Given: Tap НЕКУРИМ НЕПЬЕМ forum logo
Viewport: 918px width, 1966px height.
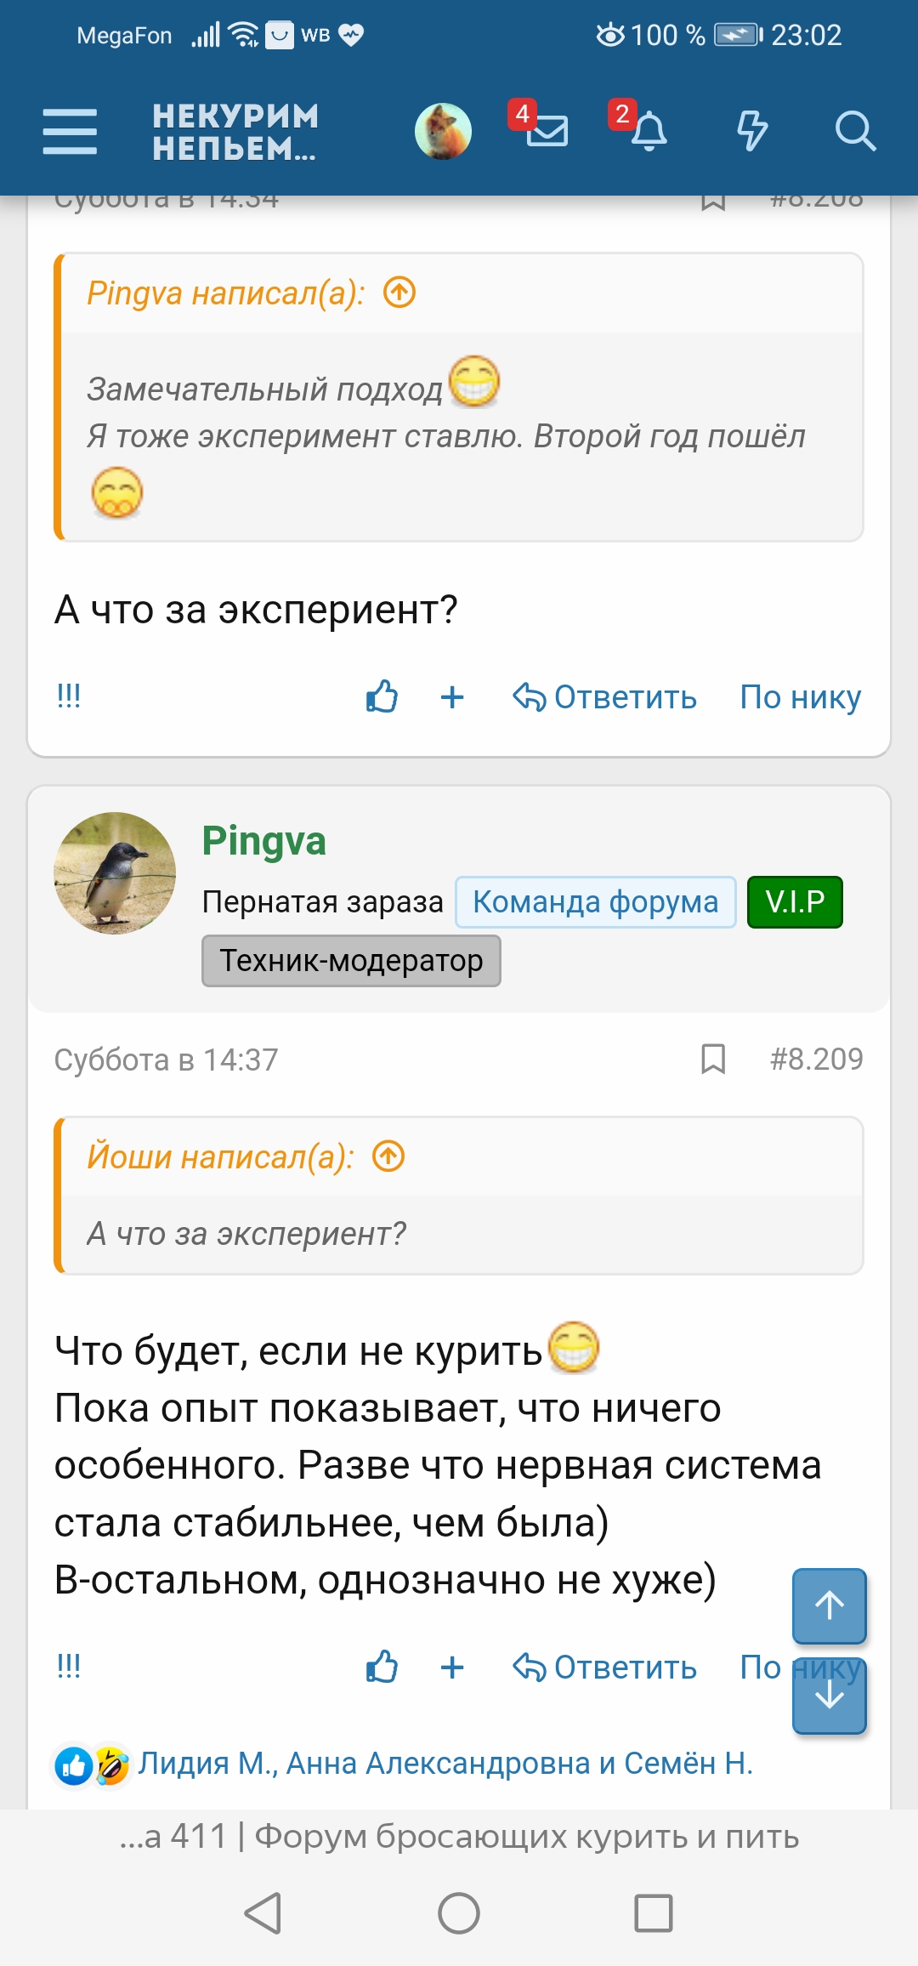Looking at the screenshot, I should [235, 132].
